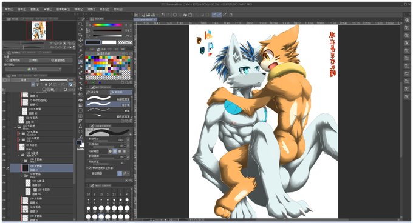Hide the selected layer 圖層 47

point(4,168)
